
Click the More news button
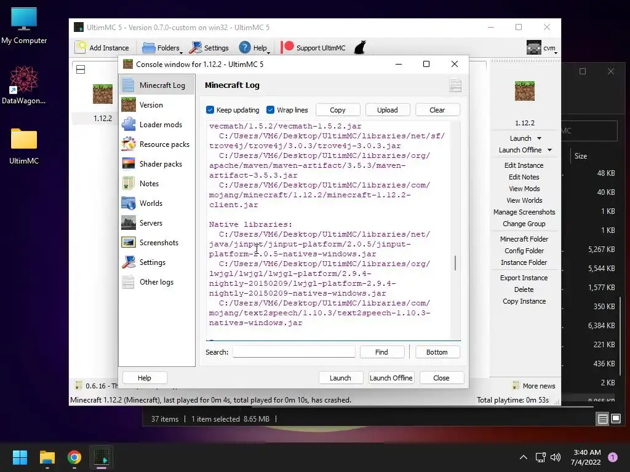pos(534,386)
